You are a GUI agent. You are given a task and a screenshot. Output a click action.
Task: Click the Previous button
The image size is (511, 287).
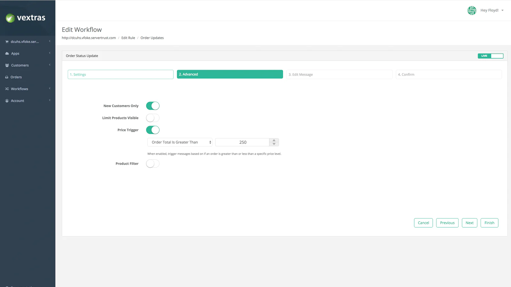click(x=447, y=223)
